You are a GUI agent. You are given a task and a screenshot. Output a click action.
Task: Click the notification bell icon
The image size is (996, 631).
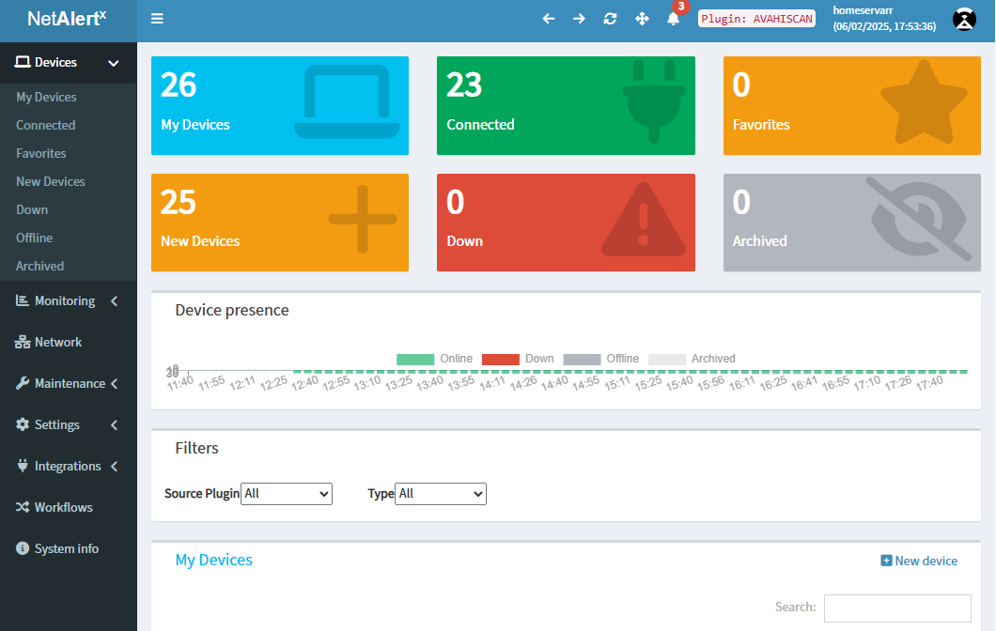(673, 18)
